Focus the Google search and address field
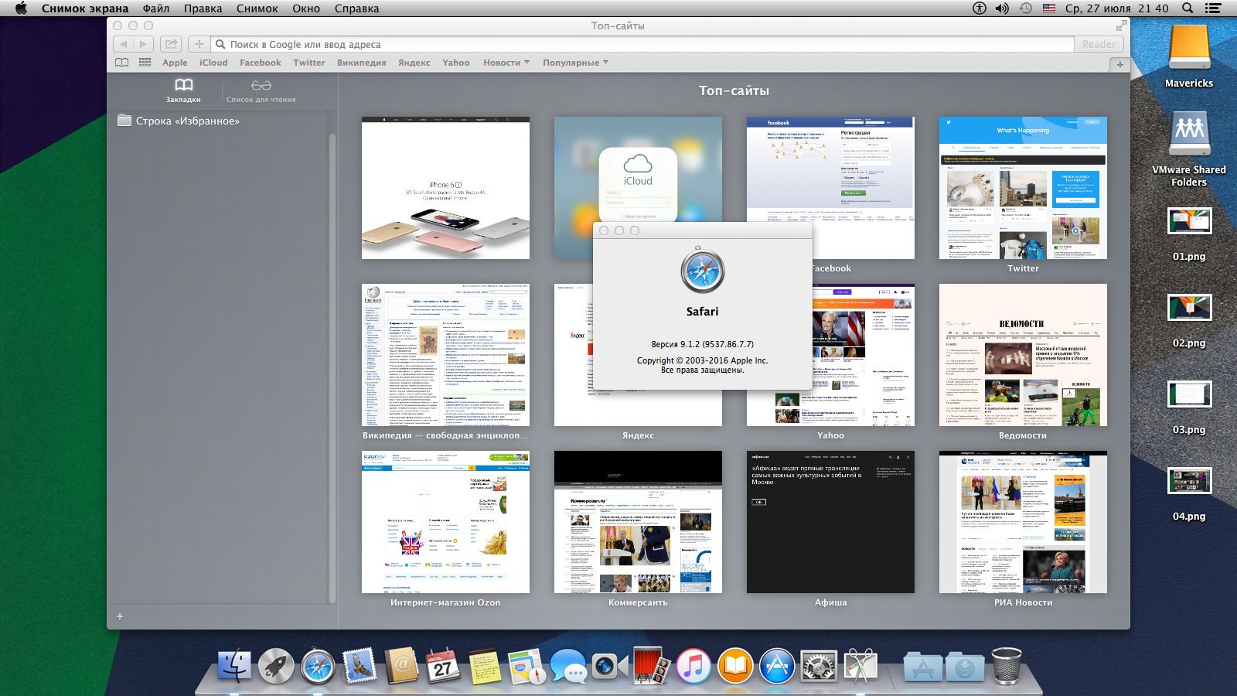The image size is (1237, 696). click(x=642, y=44)
